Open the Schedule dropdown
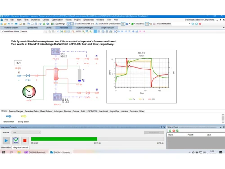The width and height of the screenshot is (225, 169). coord(27,132)
